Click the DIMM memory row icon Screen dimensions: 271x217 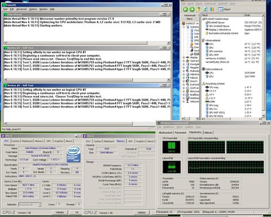[x=207, y=102]
